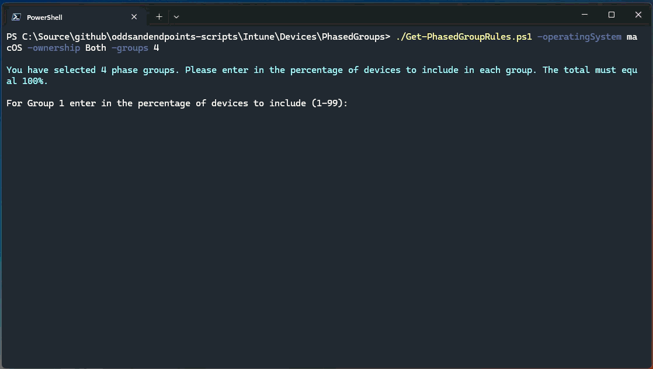Screen dimensions: 653x369
Task: Close the terminal window
Action: [x=638, y=15]
